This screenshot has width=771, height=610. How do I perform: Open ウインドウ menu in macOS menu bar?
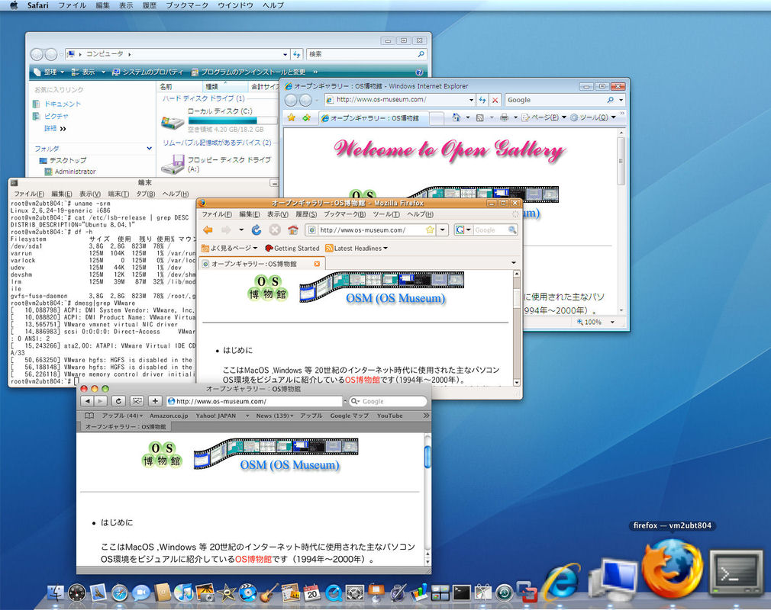pyautogui.click(x=235, y=5)
